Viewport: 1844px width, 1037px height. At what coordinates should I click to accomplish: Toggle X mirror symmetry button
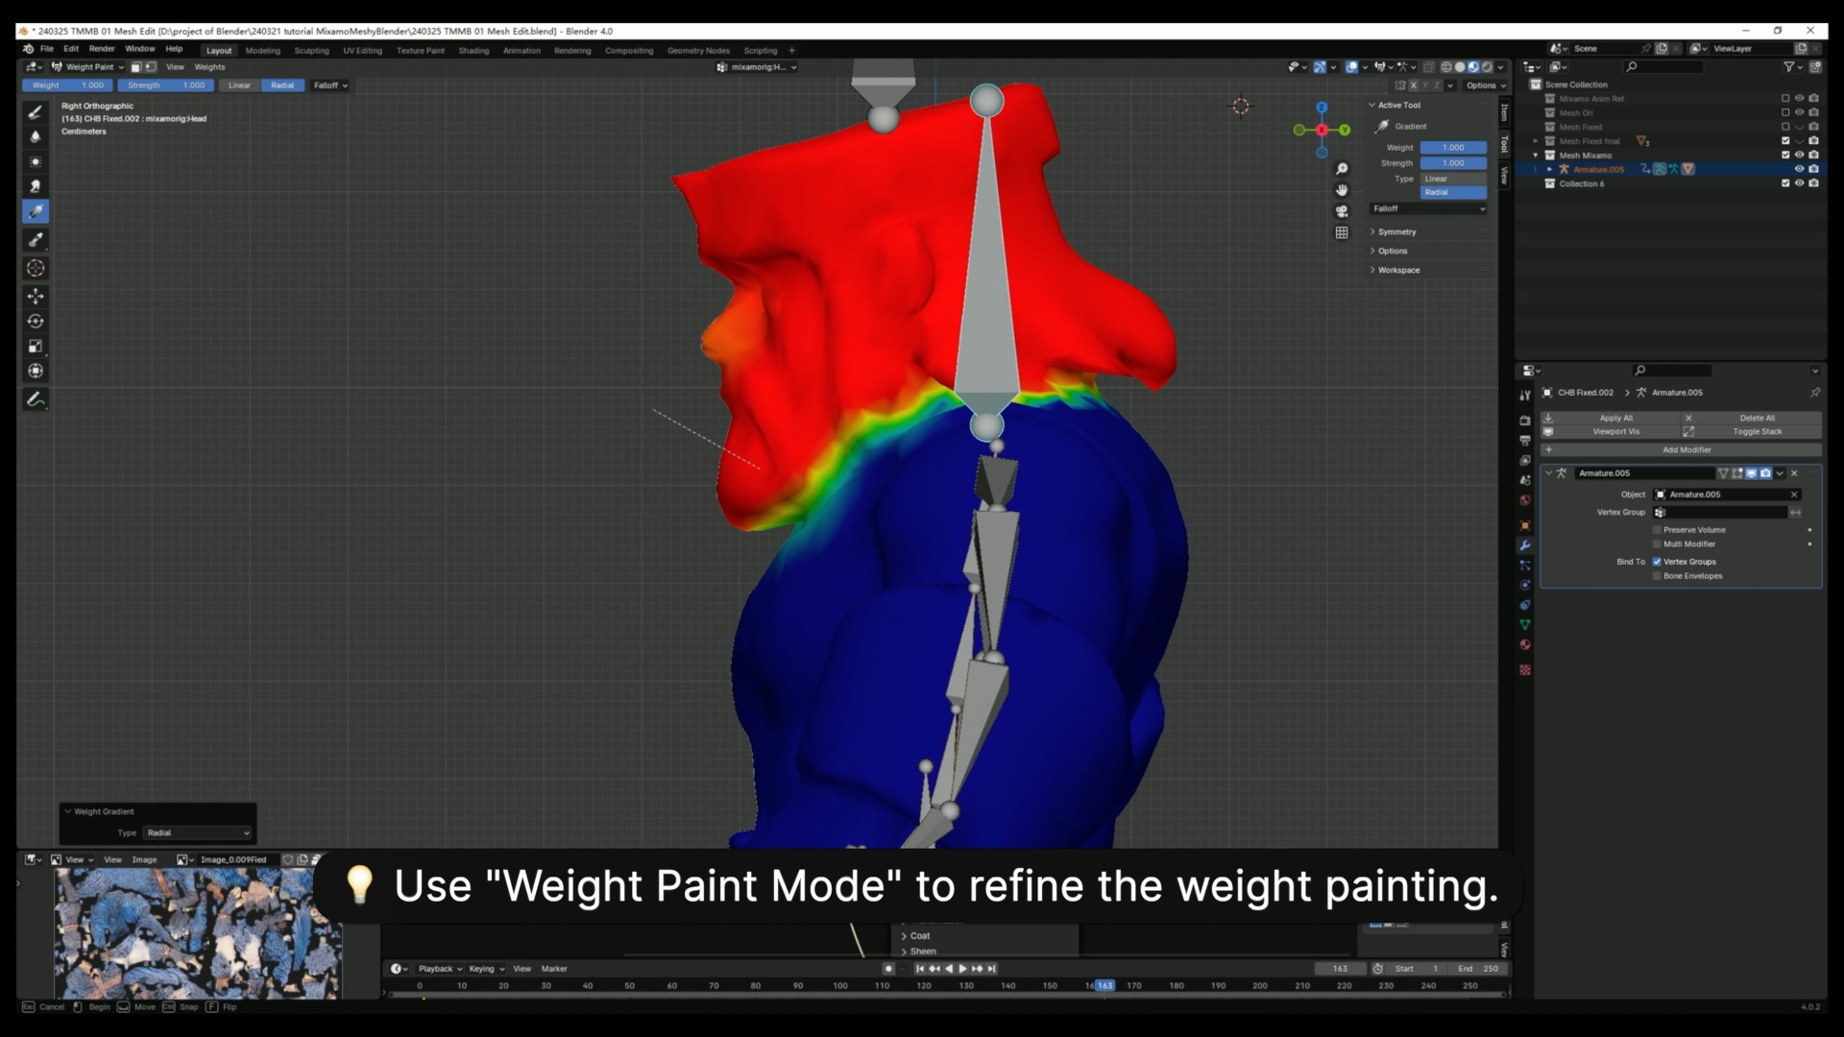click(1413, 85)
